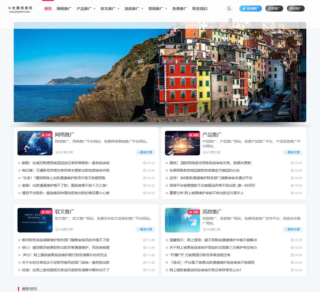This screenshot has width=320, height=292.
Task: Open article 每日搜！万博账号异常注单异常未更新出款检测审核失败
Action: coord(66,171)
